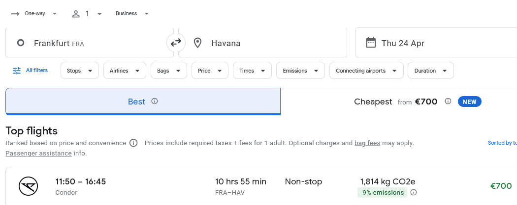The image size is (517, 205).
Task: Expand the Business cabin class dropdown
Action: 132,14
